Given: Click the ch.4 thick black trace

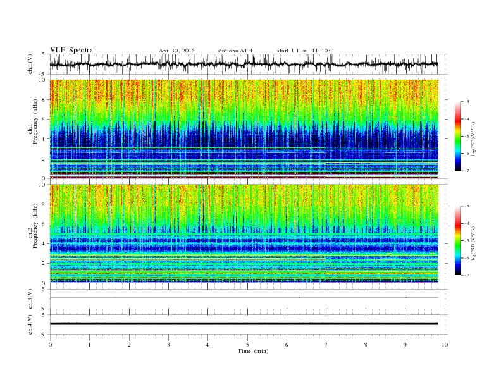Looking at the screenshot, I should (244, 324).
